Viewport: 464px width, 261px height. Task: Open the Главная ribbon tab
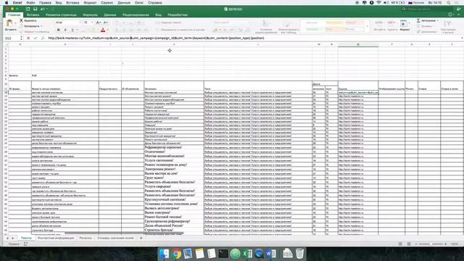pyautogui.click(x=14, y=14)
